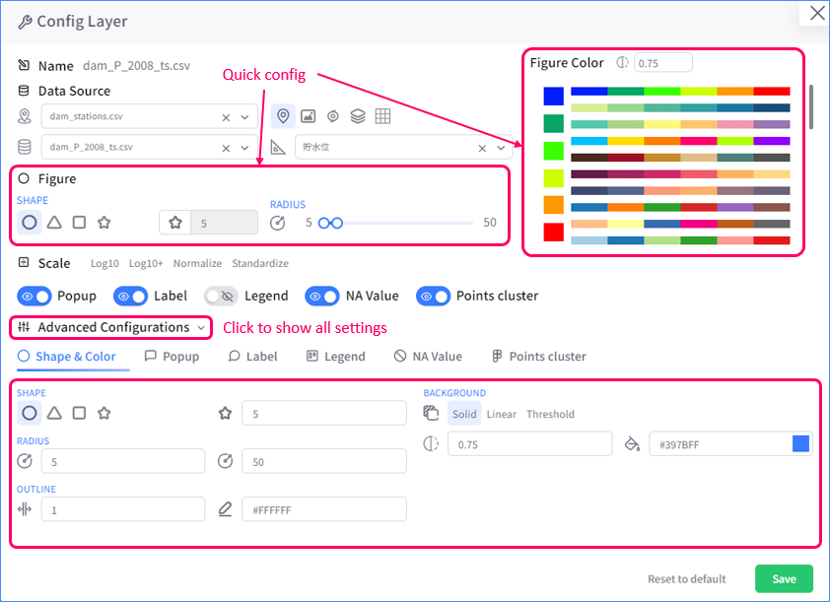Select Solid background mode

tap(464, 414)
